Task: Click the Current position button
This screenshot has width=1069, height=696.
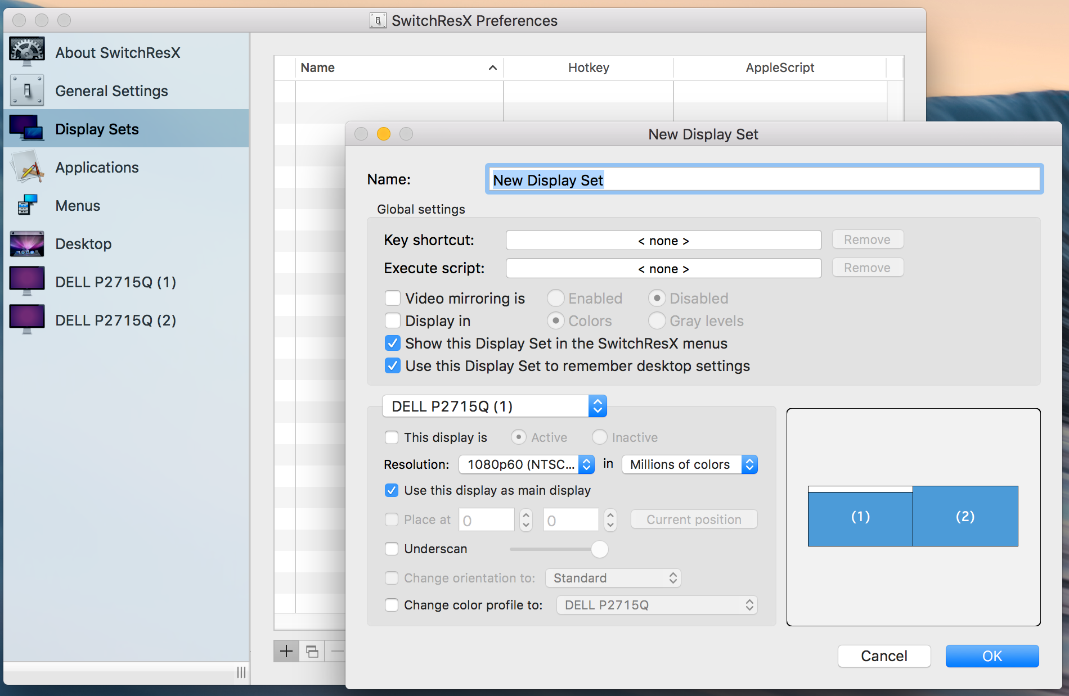Action: (694, 519)
